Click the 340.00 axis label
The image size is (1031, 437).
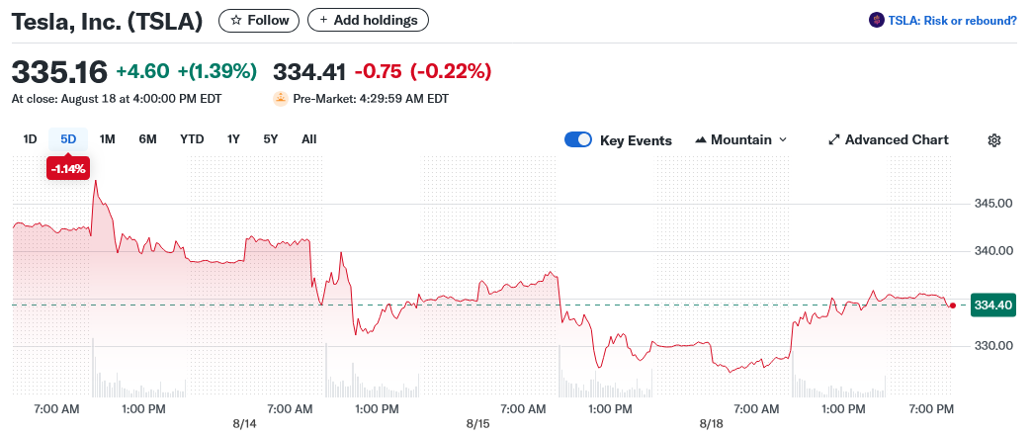(x=992, y=251)
